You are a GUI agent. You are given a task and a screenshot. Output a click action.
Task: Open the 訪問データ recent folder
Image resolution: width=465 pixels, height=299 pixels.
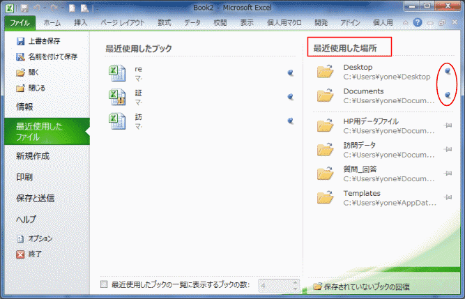tap(376, 150)
